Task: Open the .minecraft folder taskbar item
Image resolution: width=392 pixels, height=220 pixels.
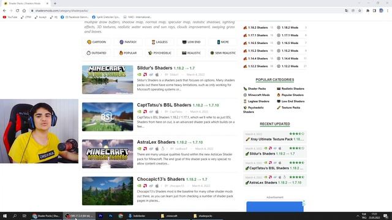Action: (174, 216)
